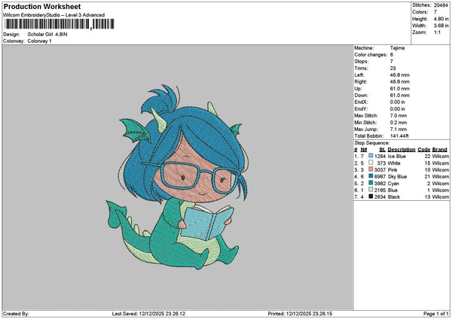Click the Ice Blue color swatch
The image size is (452, 319).
[371, 156]
